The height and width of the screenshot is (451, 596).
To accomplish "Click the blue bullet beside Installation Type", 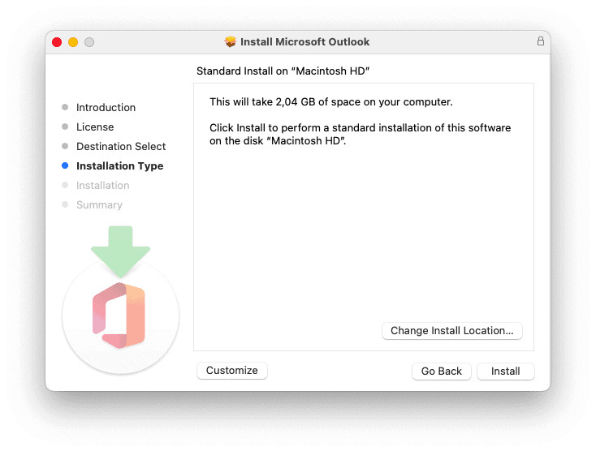I will [x=65, y=165].
